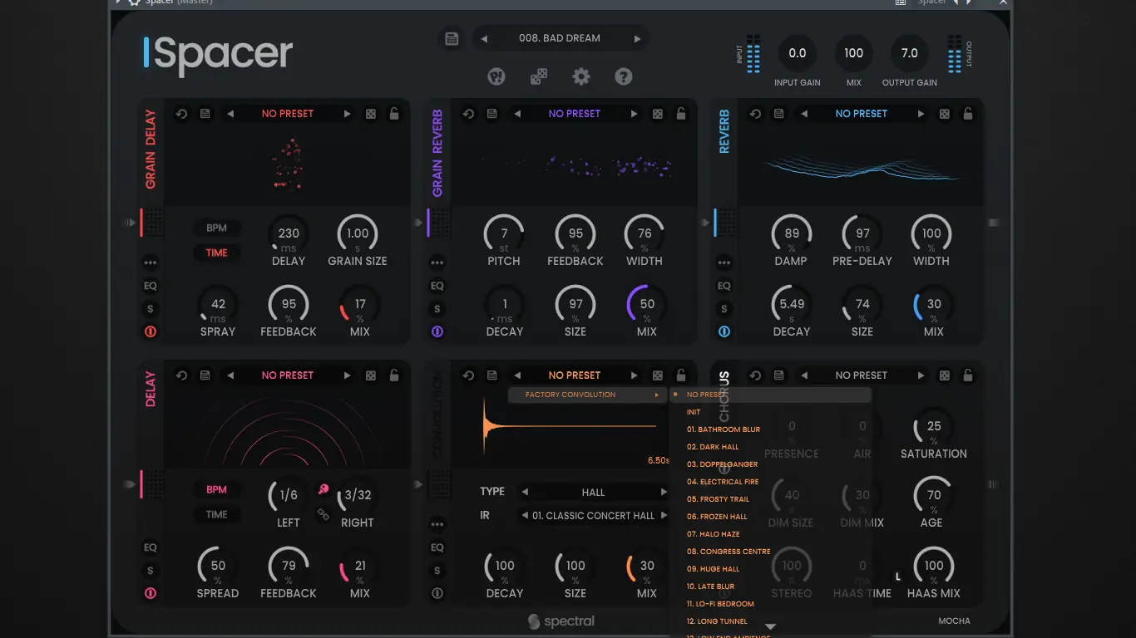Expand the FACTORY CONVOLUTION submenu
The image size is (1136, 638).
tap(589, 395)
